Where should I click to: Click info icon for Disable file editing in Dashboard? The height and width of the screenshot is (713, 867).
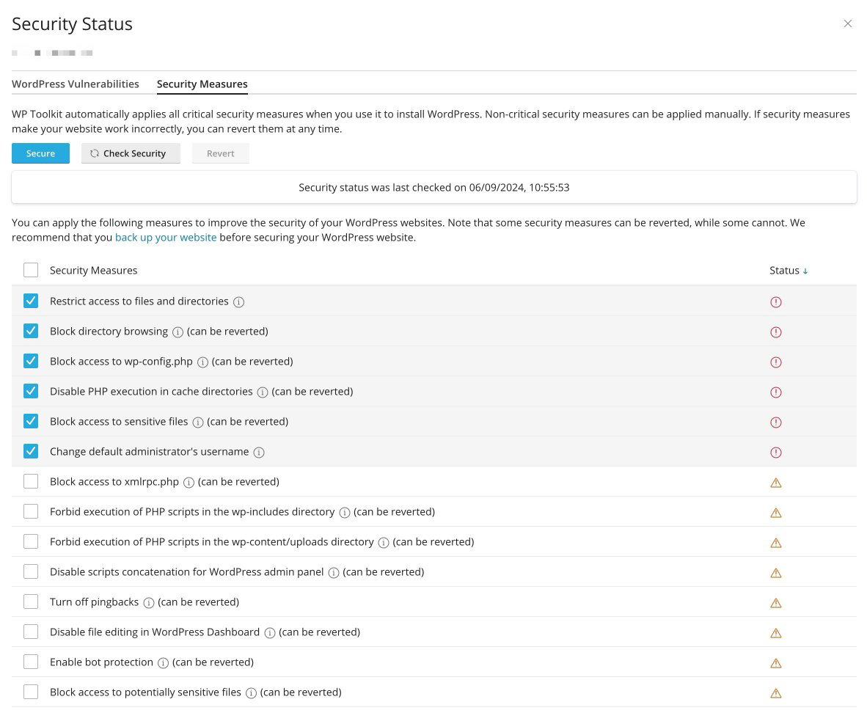pos(269,633)
